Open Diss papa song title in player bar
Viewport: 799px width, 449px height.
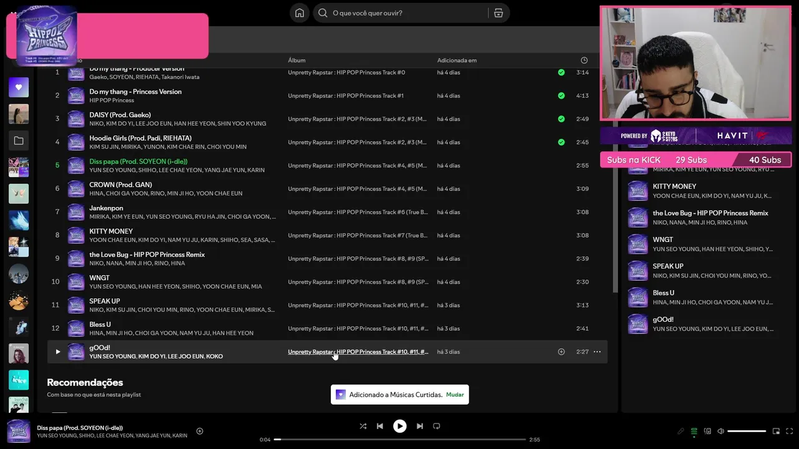80,427
